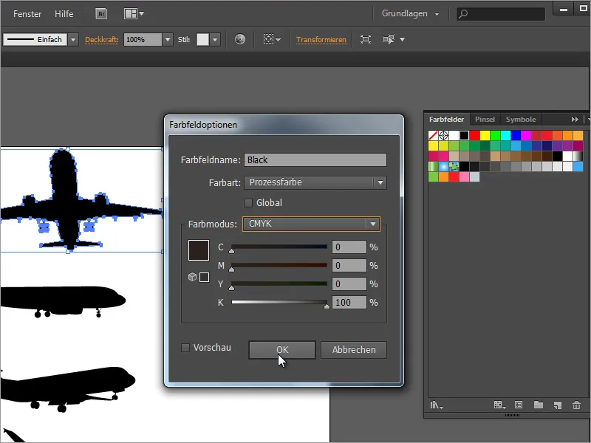The width and height of the screenshot is (591, 443).
Task: Click the new swatch icon
Action: 558,405
